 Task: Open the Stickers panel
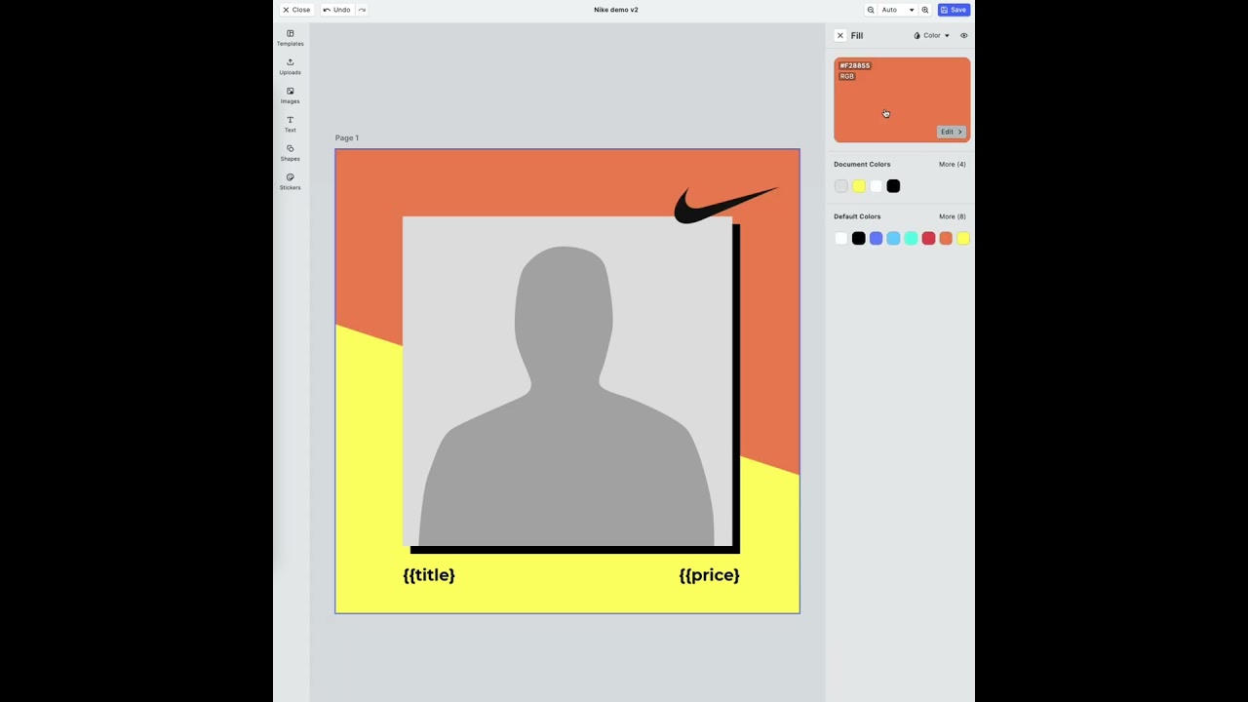[290, 181]
